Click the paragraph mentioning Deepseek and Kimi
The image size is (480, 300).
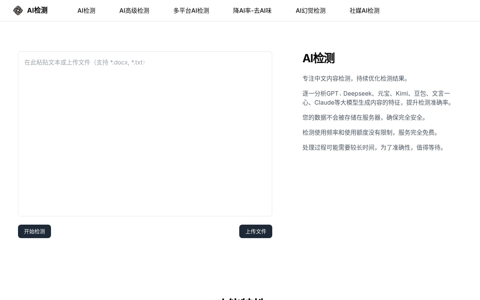click(377, 98)
